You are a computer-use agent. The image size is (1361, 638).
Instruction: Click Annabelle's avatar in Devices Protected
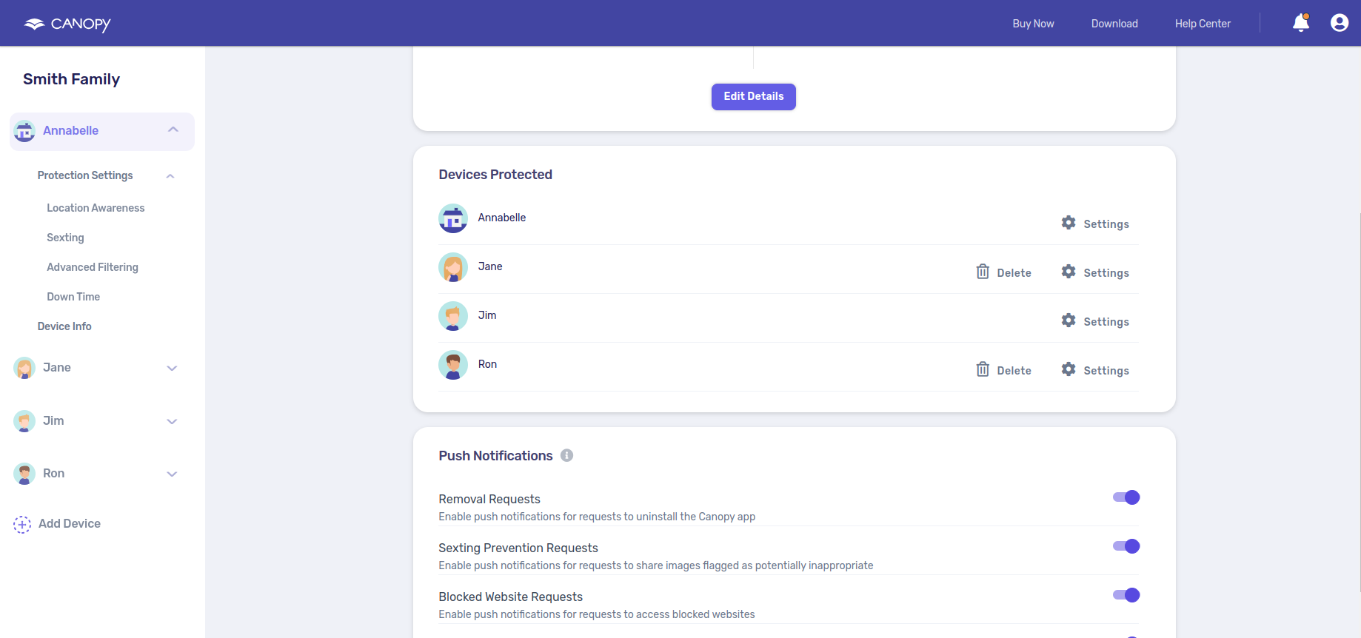pos(453,218)
